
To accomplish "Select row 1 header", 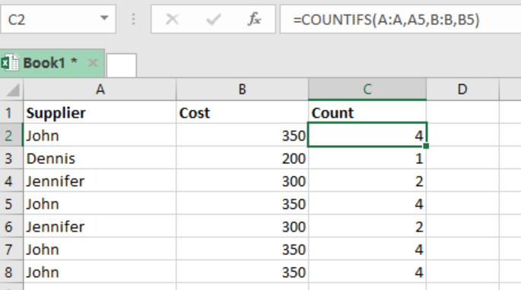I will [11, 113].
